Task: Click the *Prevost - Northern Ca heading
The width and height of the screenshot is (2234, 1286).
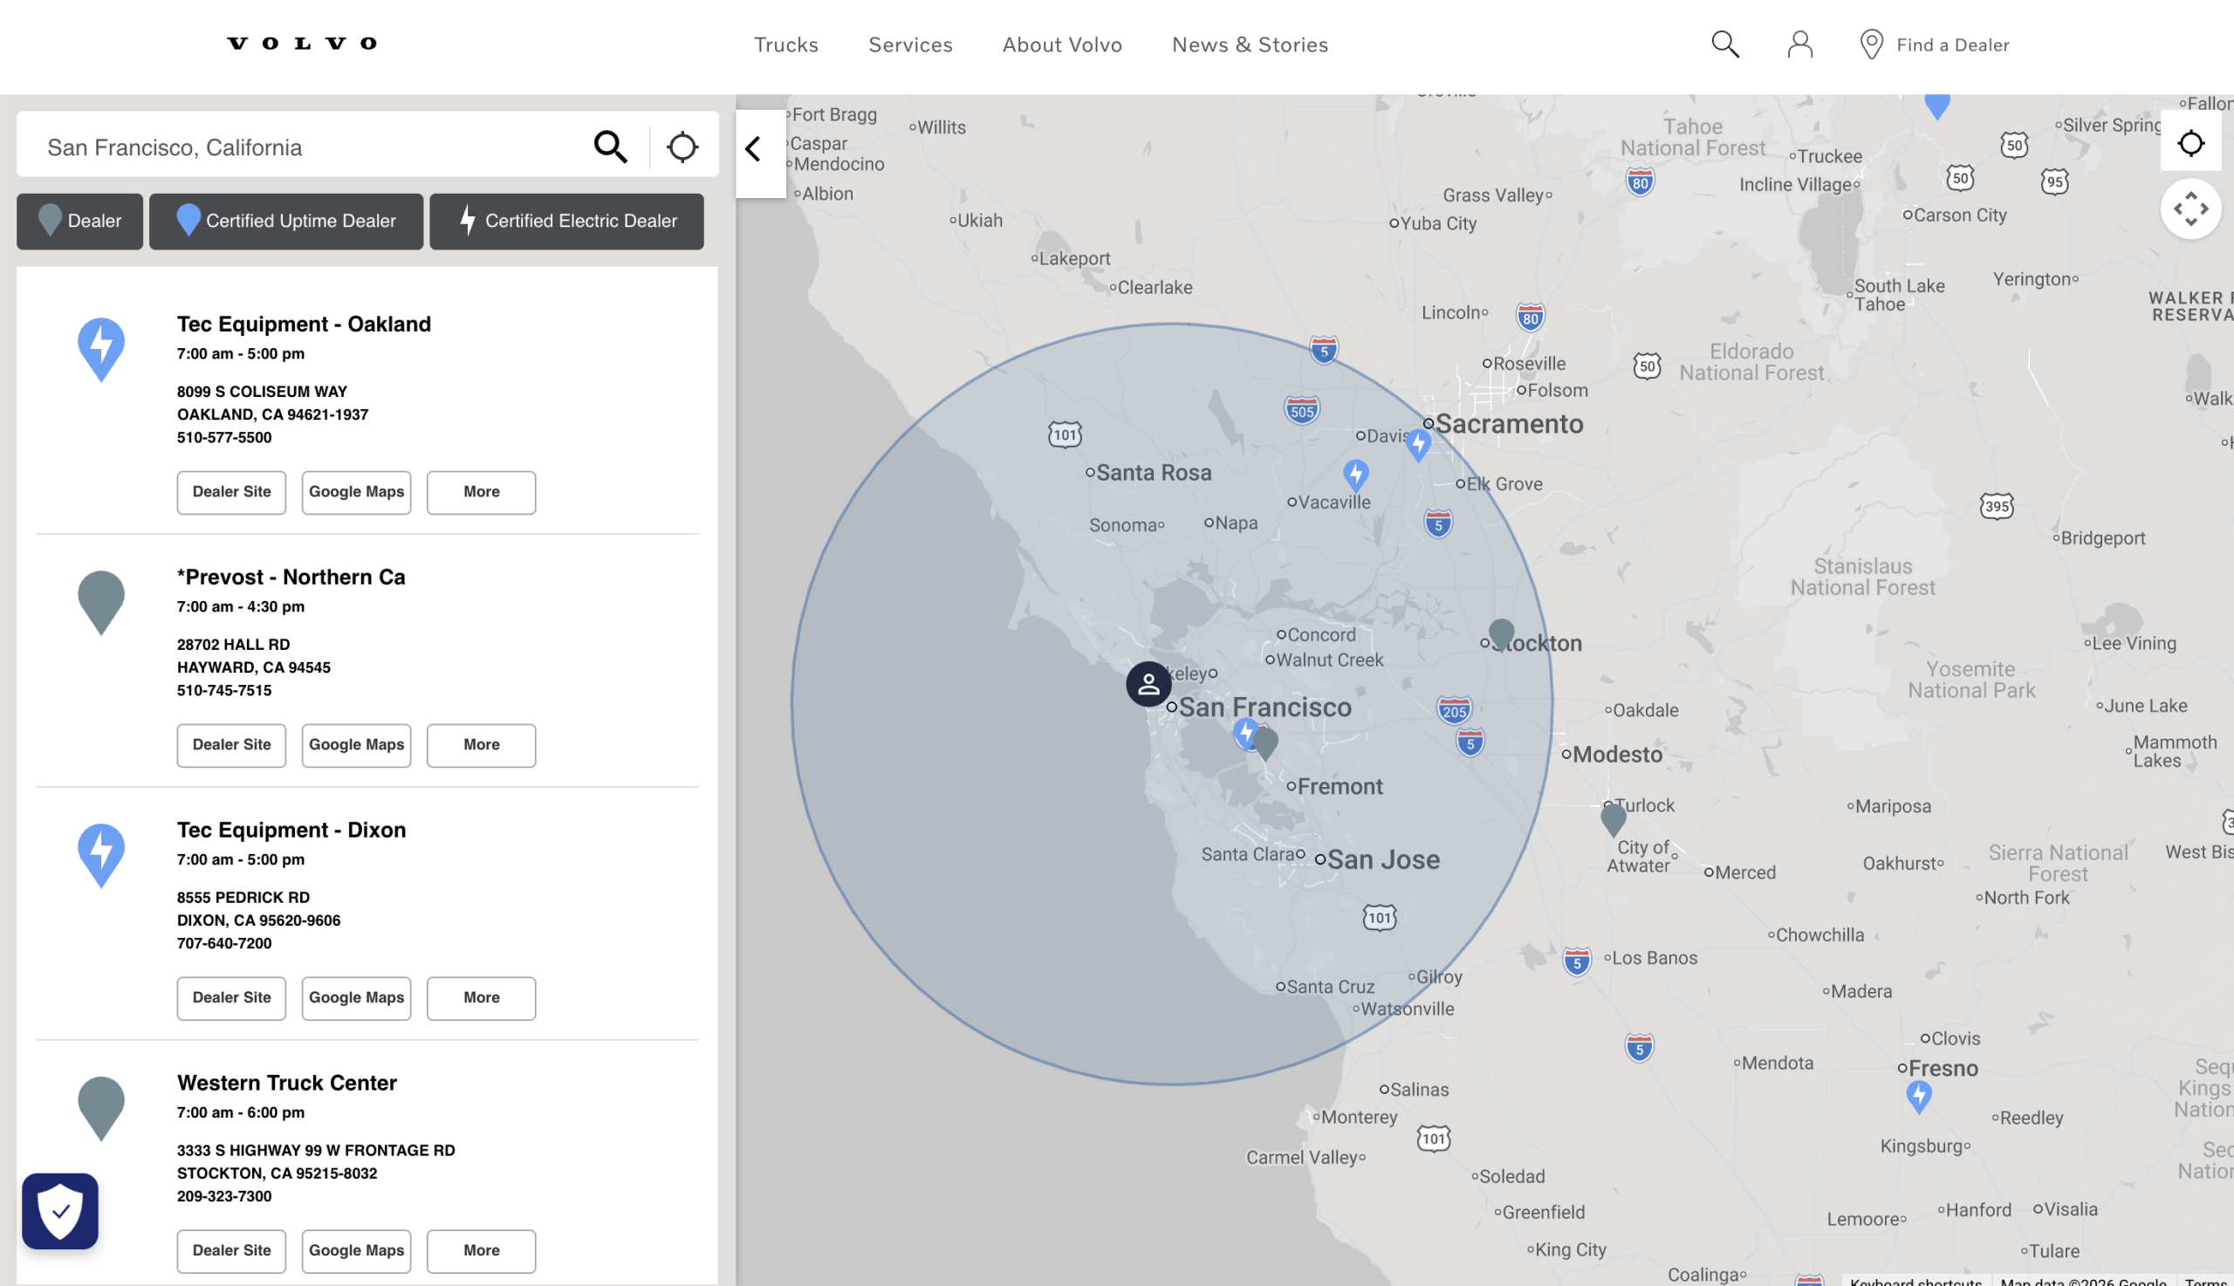Action: [x=291, y=577]
